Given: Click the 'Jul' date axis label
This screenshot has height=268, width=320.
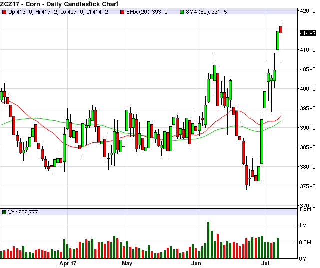Looking at the screenshot, I should [x=265, y=263].
